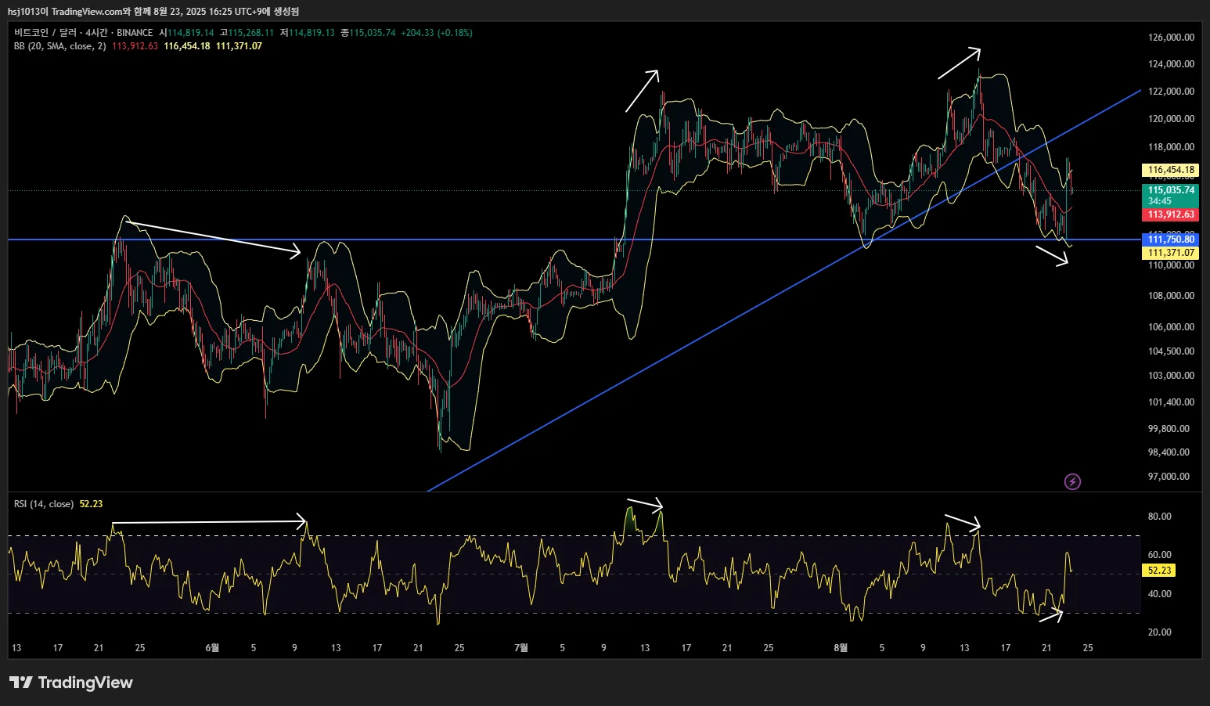Select the white arrow above the August price peak
Viewport: 1210px width, 706px height.
click(x=959, y=63)
